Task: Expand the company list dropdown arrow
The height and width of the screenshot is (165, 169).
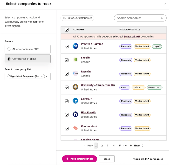Action: point(47,76)
